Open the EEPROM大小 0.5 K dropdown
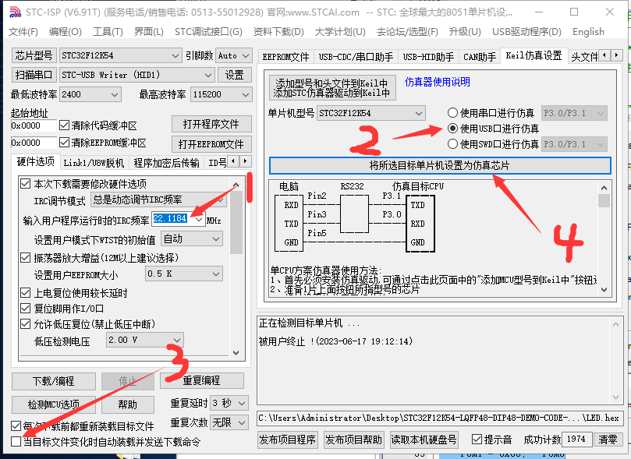This screenshot has width=631, height=459. pyautogui.click(x=183, y=274)
